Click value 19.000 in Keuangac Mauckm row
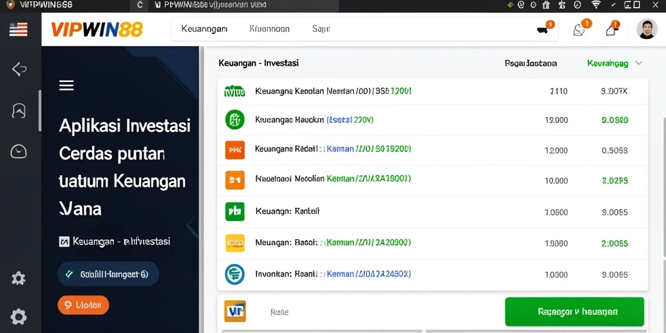Viewport: 666px width, 333px height. (556, 120)
